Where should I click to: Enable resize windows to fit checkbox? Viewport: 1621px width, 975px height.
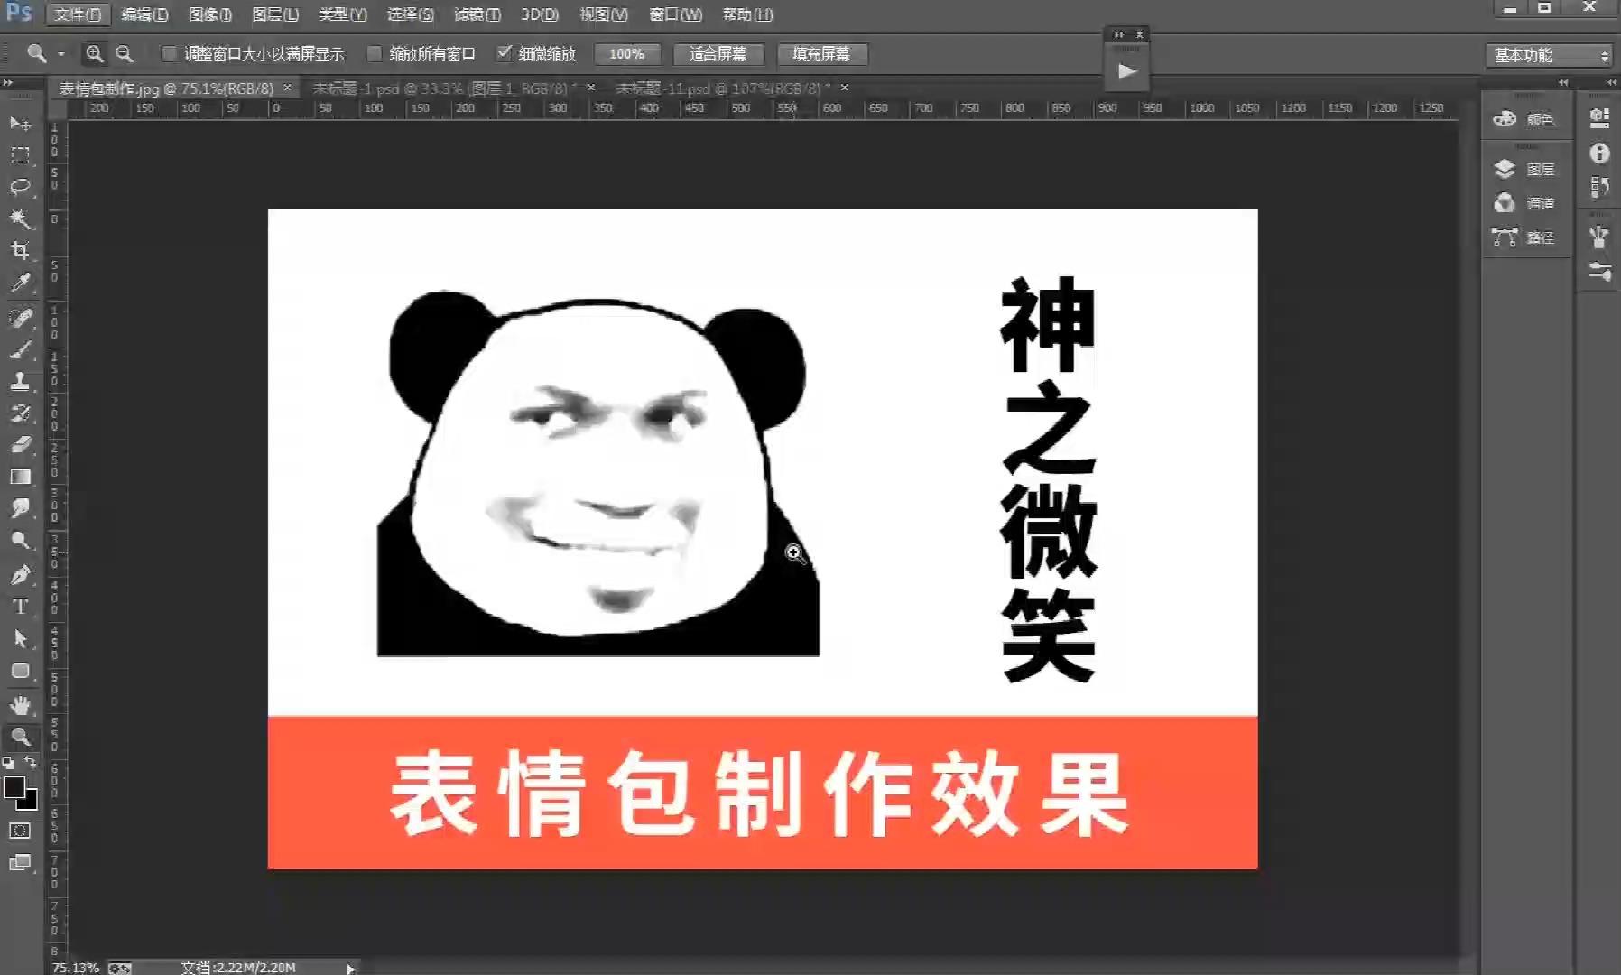pos(169,54)
